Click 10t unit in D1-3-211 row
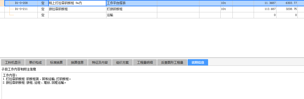This screenshot has height=99, width=304. tap(226, 9)
